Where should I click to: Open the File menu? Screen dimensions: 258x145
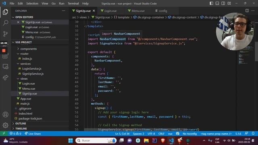pos(12,4)
